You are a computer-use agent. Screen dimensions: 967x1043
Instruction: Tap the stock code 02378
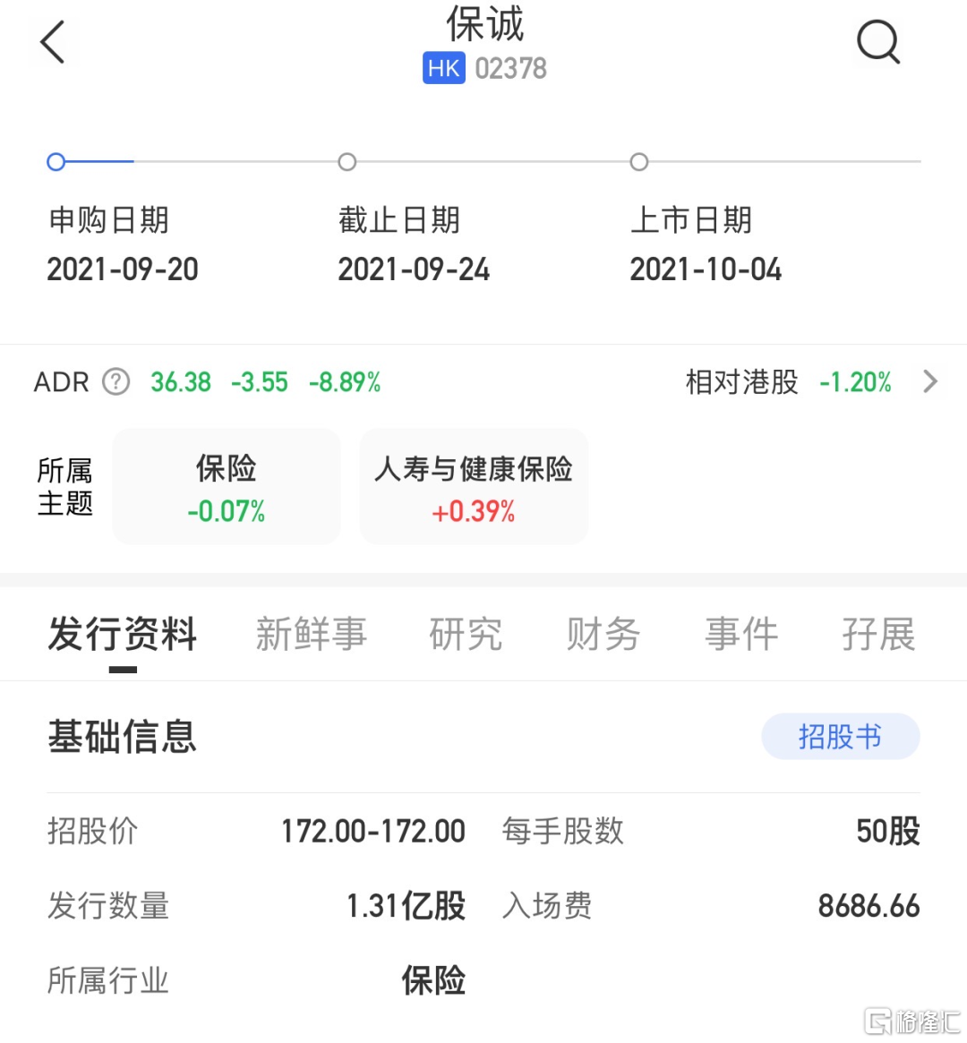[510, 69]
